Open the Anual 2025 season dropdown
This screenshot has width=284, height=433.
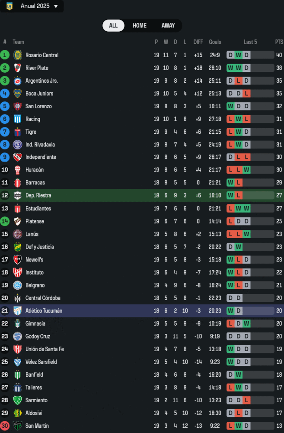click(56, 6)
